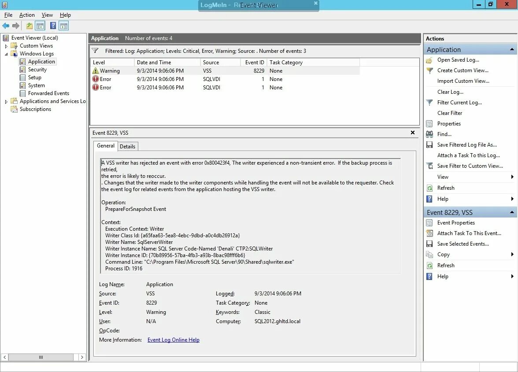
Task: Open the Copy submenu arrow
Action: (512, 254)
